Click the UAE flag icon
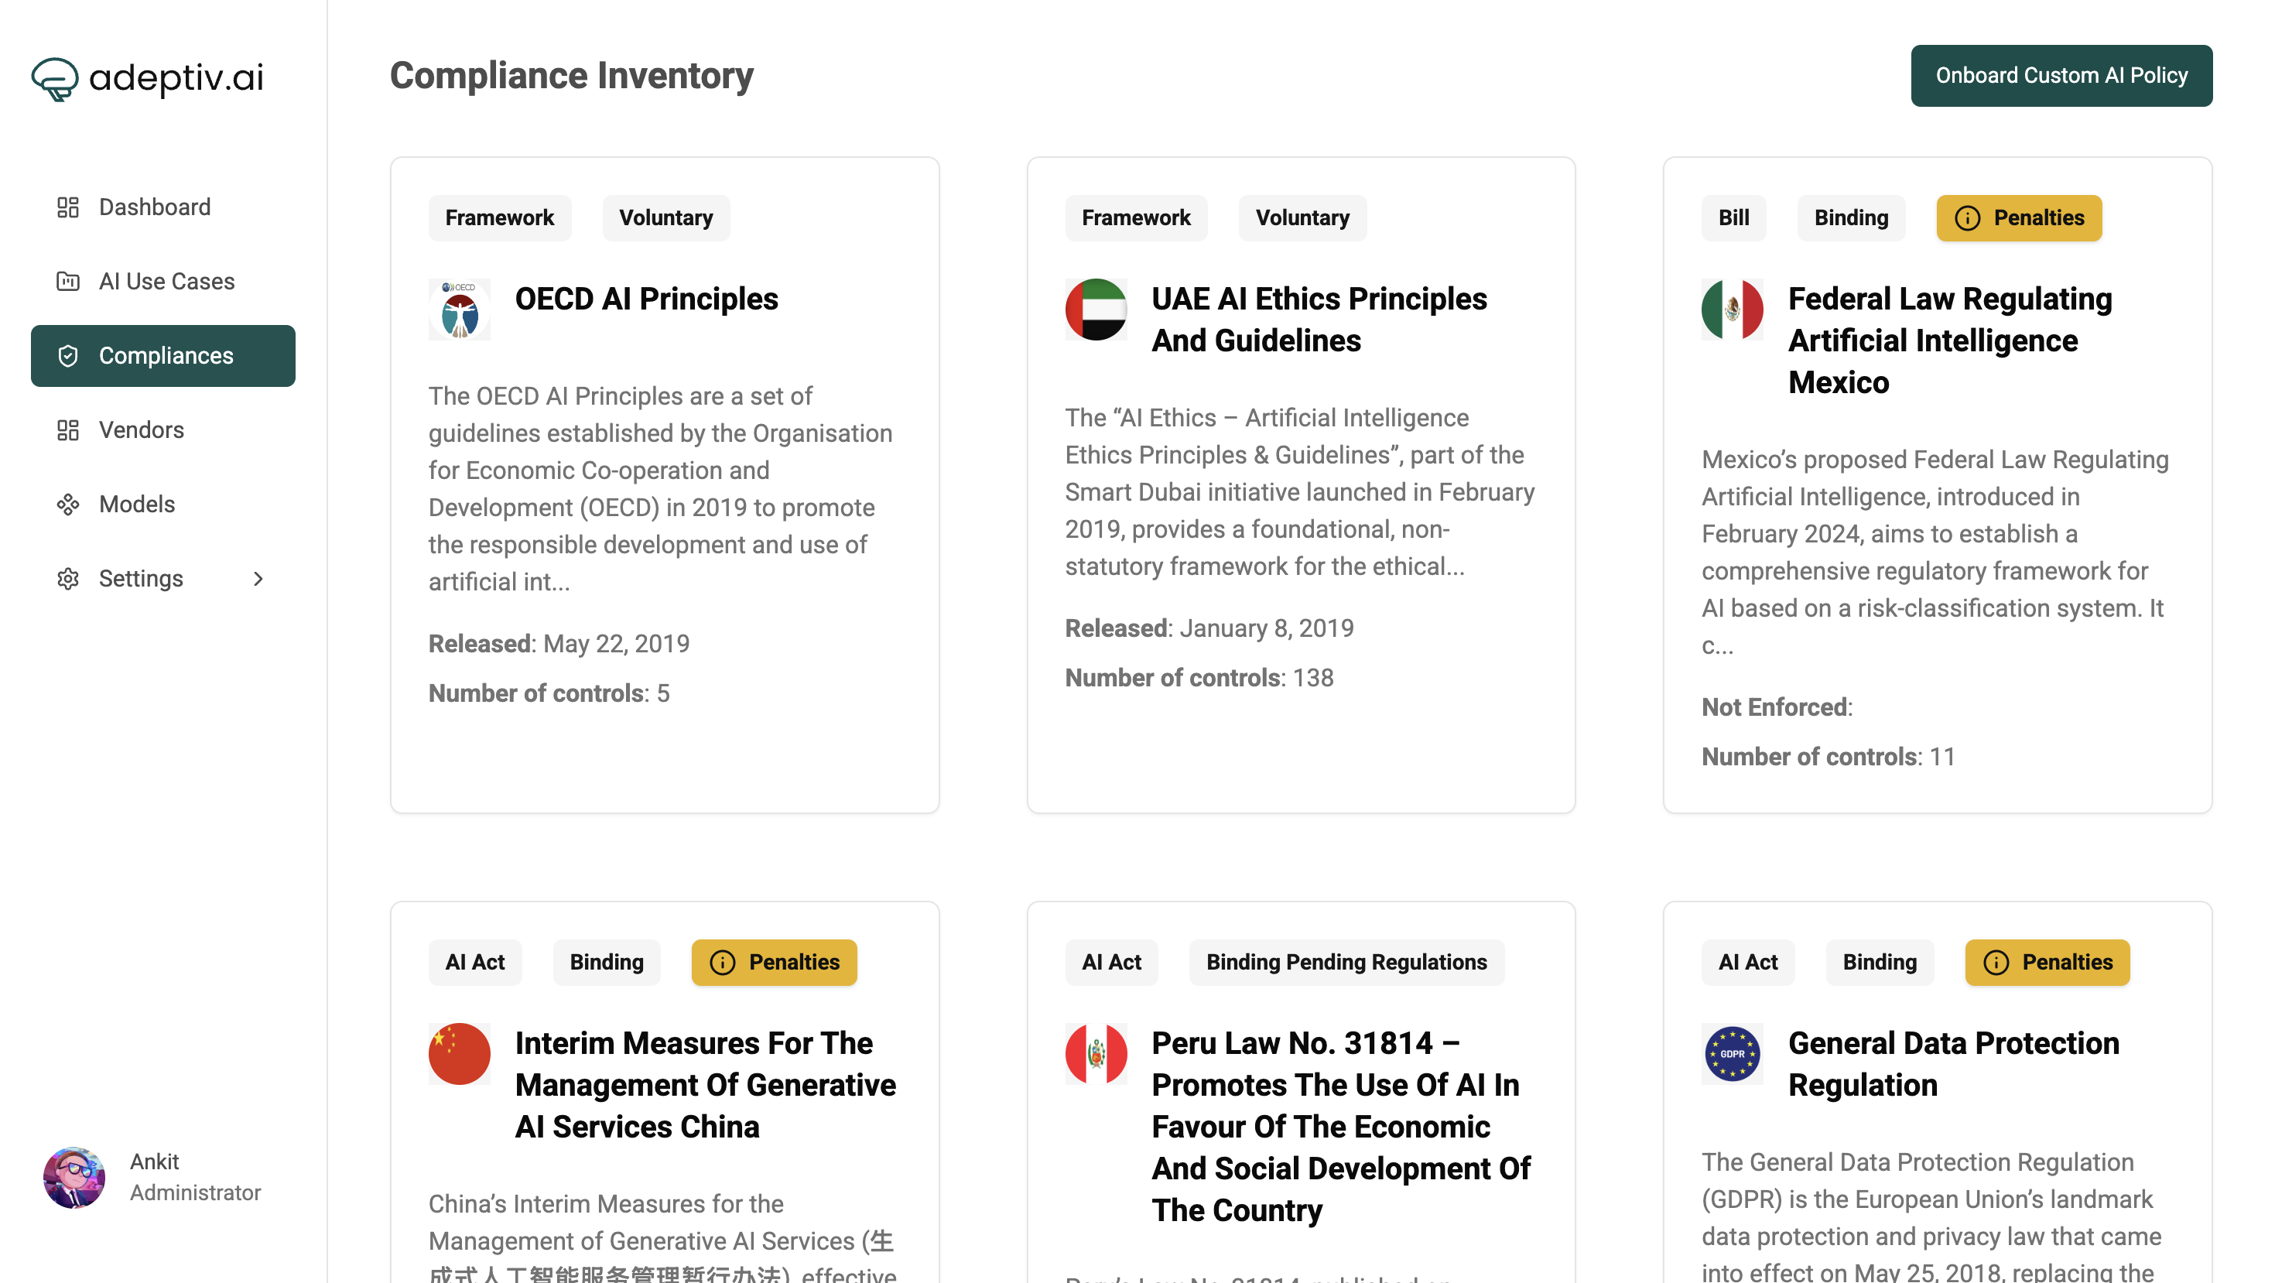Image resolution: width=2275 pixels, height=1283 pixels. (1096, 310)
